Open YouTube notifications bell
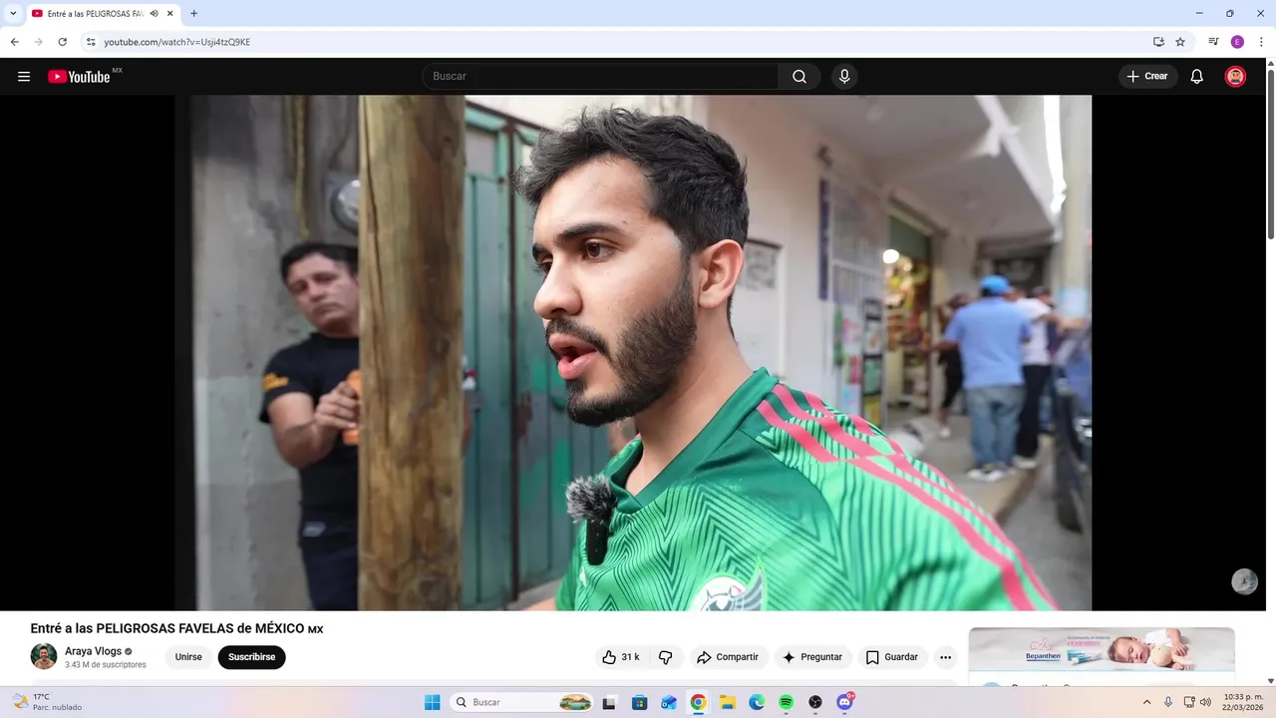The image size is (1276, 718). (x=1197, y=77)
